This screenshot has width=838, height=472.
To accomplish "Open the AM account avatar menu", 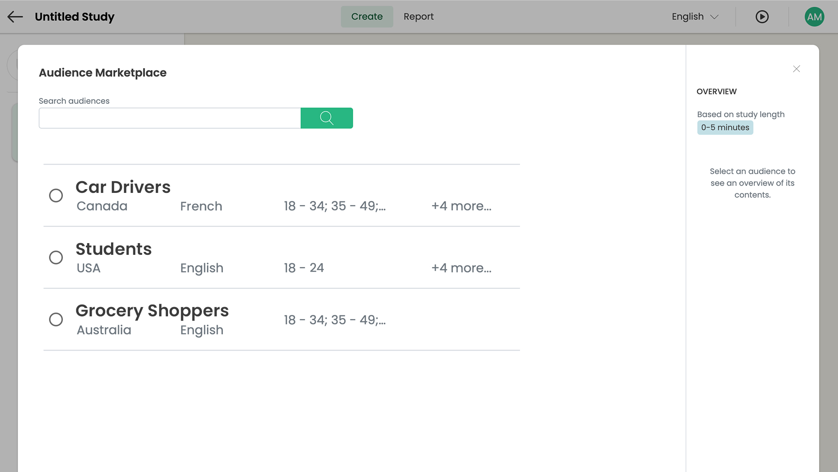I will point(813,17).
